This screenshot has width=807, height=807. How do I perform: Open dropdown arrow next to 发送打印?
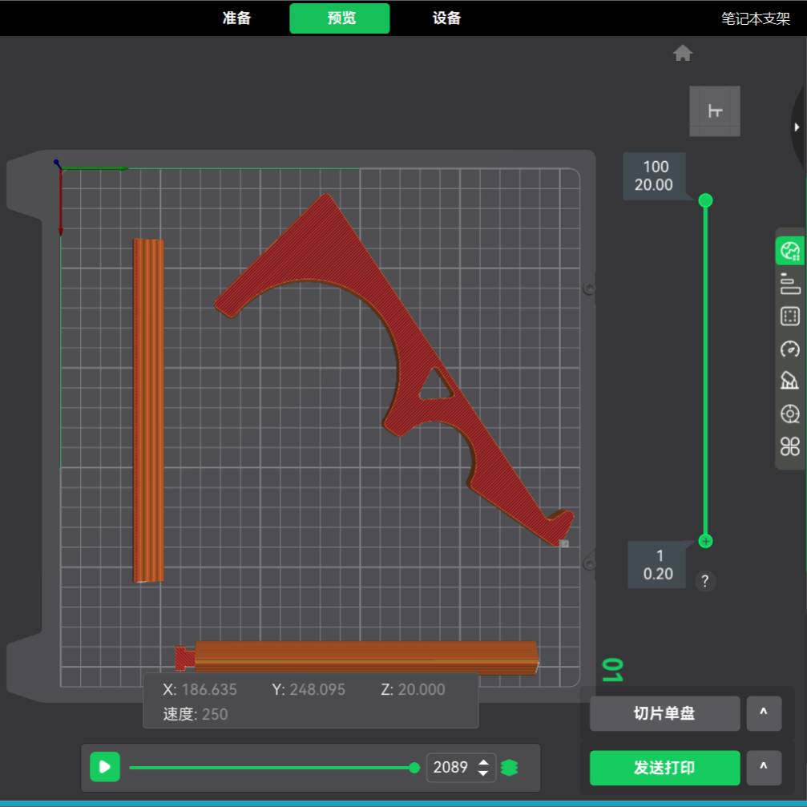click(764, 768)
